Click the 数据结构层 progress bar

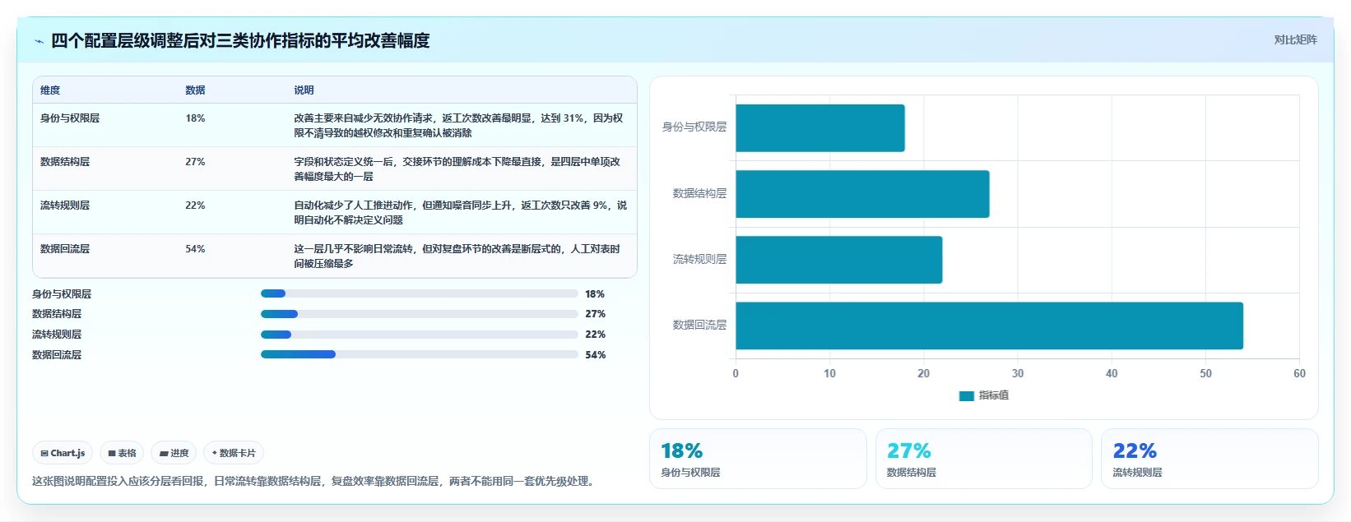pos(420,314)
